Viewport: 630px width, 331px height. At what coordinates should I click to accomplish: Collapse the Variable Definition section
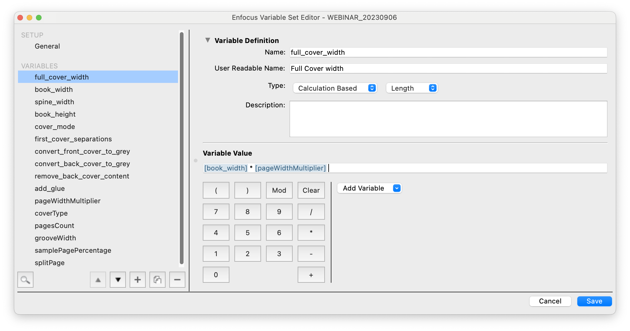pos(208,40)
